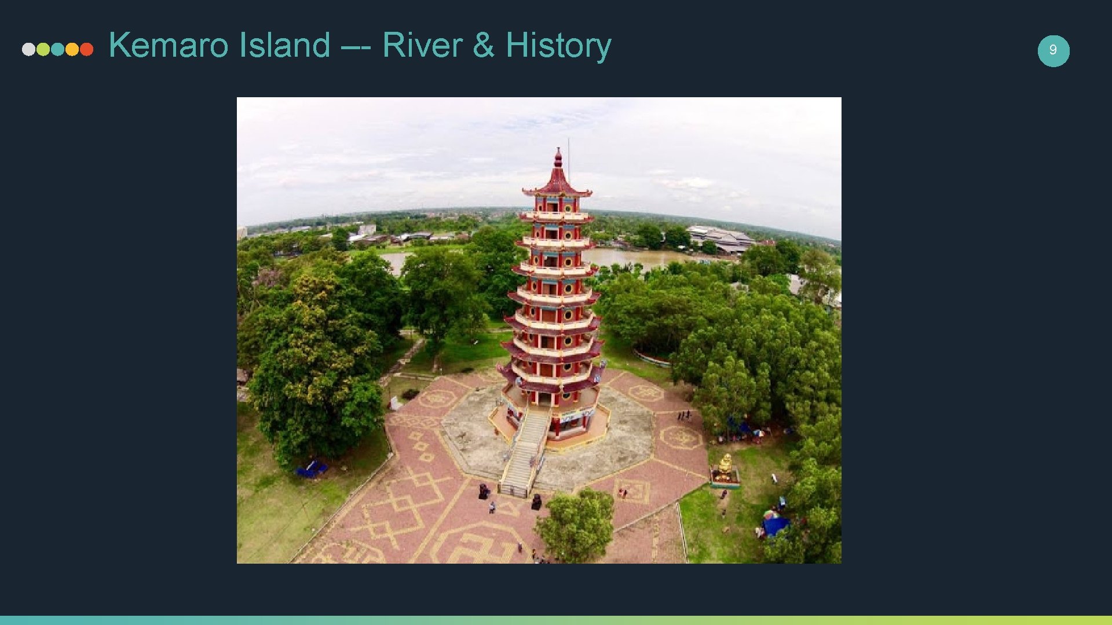The height and width of the screenshot is (625, 1112).
Task: Click the blue tent near the trees
Action: coord(774,525)
